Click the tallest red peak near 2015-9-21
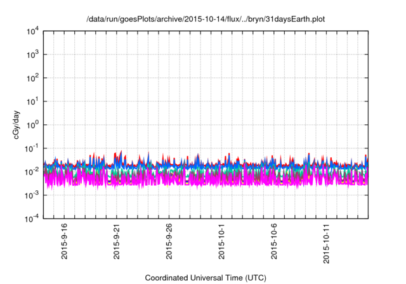Screen dimensions: 406x284 pos(121,153)
